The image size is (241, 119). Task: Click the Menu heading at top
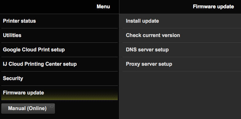[x=103, y=7]
